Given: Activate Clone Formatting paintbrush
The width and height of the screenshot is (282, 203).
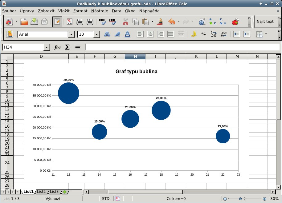Looking at the screenshot, I should (160, 22).
